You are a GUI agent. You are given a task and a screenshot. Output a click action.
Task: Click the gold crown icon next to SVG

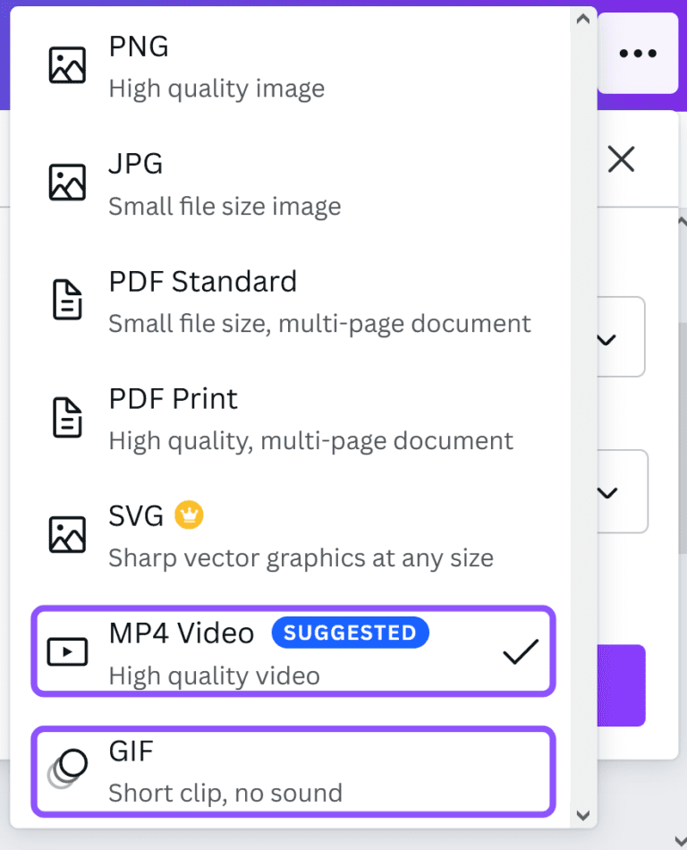(190, 514)
